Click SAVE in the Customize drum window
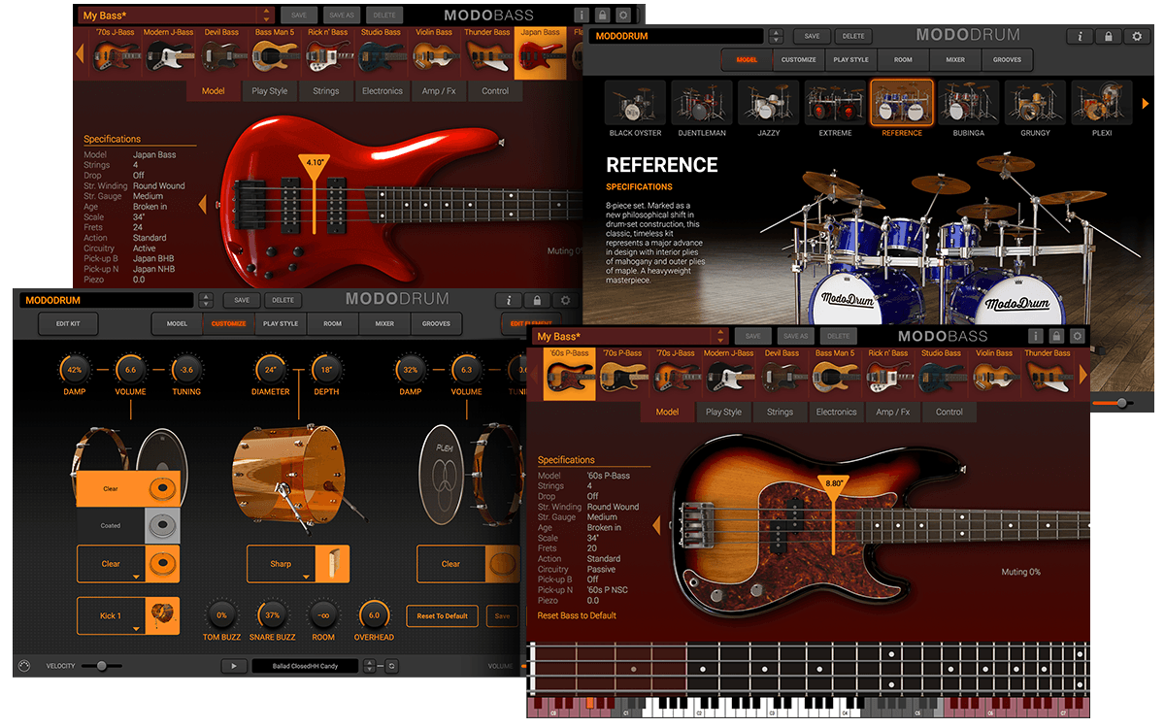Screen dimensions: 1165x728 click(242, 301)
